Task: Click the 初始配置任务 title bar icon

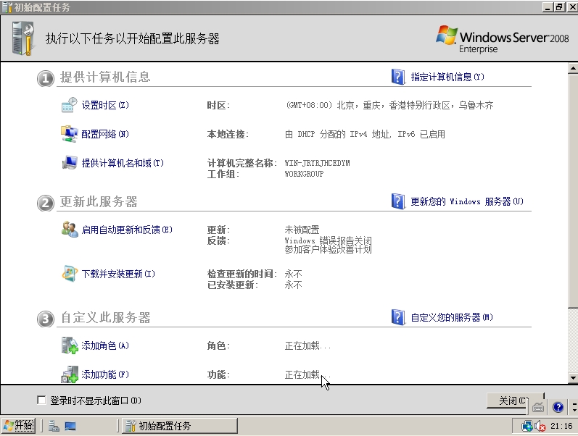Action: click(x=7, y=7)
